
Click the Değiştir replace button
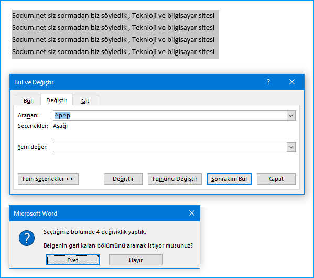tap(123, 179)
